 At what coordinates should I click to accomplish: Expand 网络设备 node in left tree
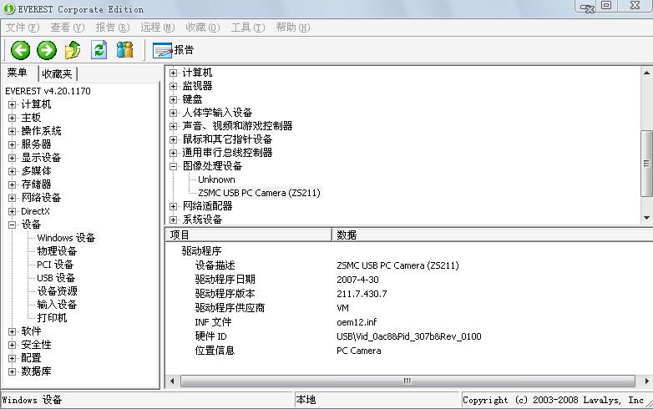click(12, 198)
